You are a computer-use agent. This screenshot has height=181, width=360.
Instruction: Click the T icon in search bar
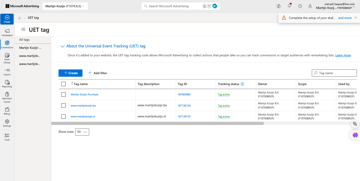pyautogui.click(x=209, y=6)
